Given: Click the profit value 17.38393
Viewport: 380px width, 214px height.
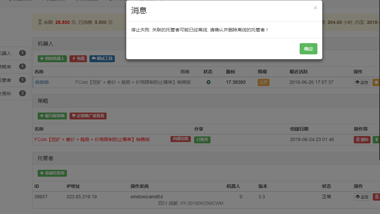Looking at the screenshot, I should tap(235, 82).
